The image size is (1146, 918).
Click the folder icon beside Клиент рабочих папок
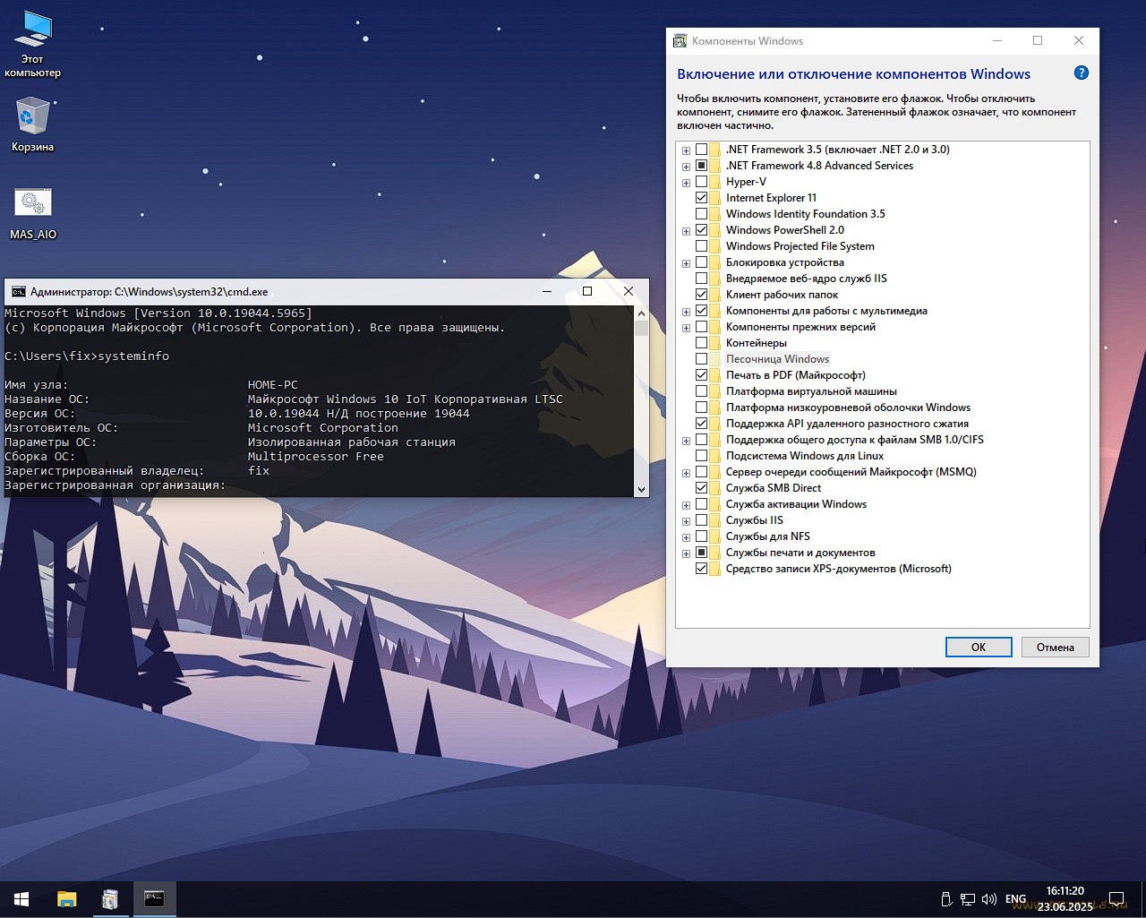pyautogui.click(x=715, y=295)
